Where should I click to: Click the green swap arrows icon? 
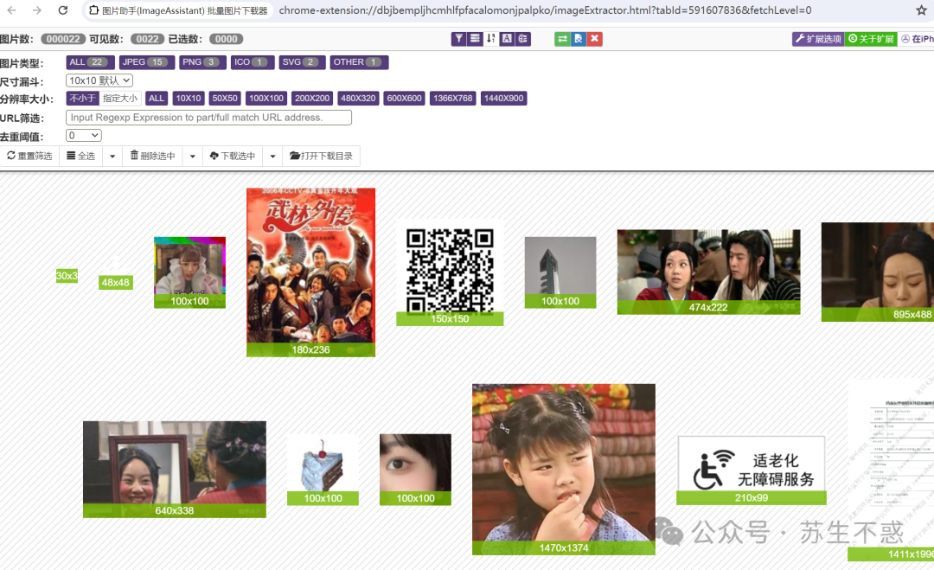point(562,39)
